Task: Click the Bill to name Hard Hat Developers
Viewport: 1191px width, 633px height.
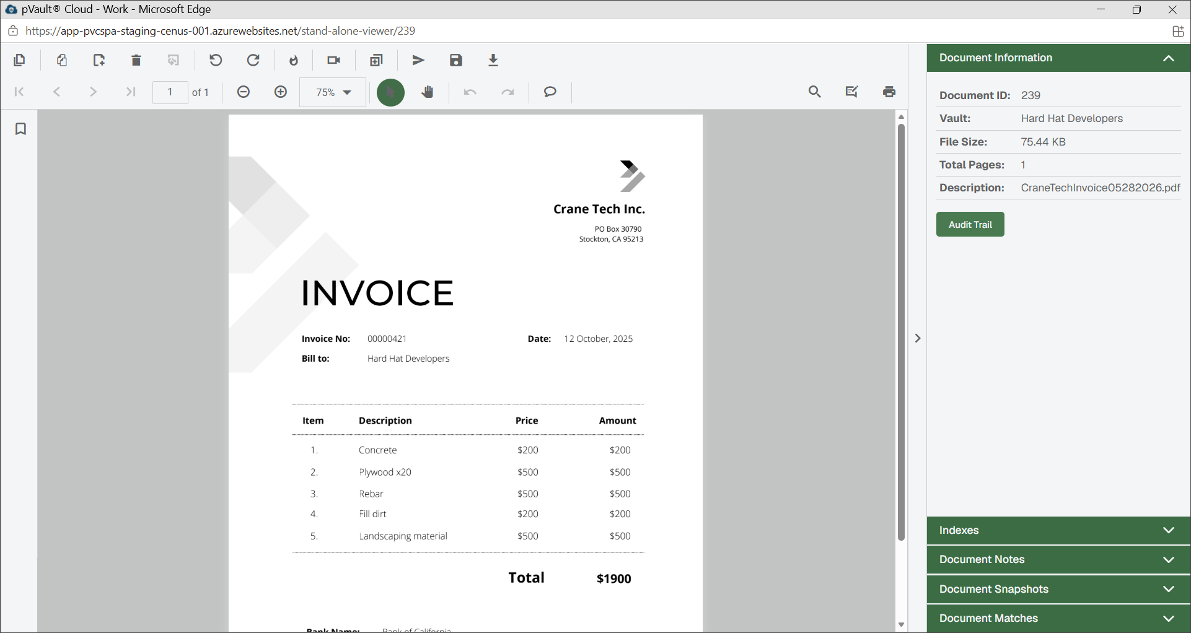Action: tap(408, 359)
